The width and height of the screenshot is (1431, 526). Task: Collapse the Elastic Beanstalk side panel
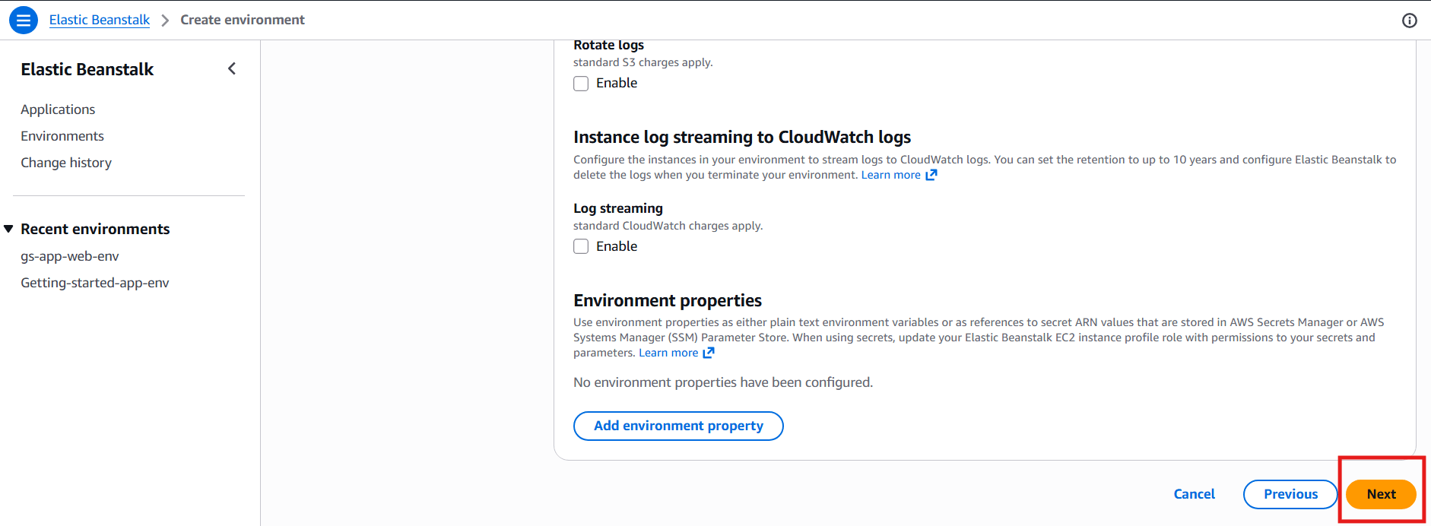(x=232, y=69)
